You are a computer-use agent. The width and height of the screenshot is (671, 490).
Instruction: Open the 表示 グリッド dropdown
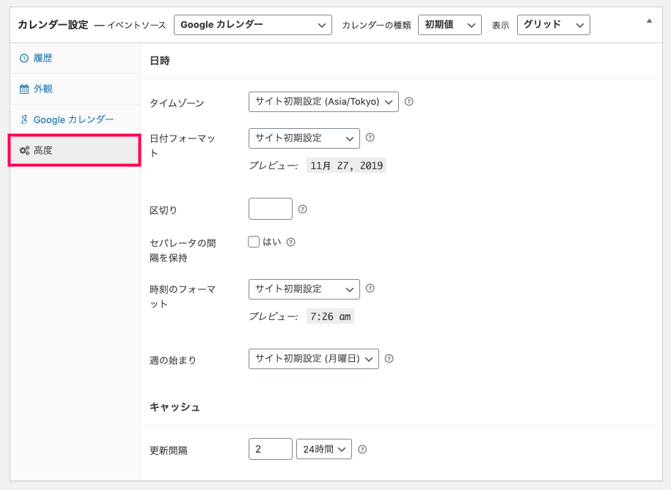point(554,25)
